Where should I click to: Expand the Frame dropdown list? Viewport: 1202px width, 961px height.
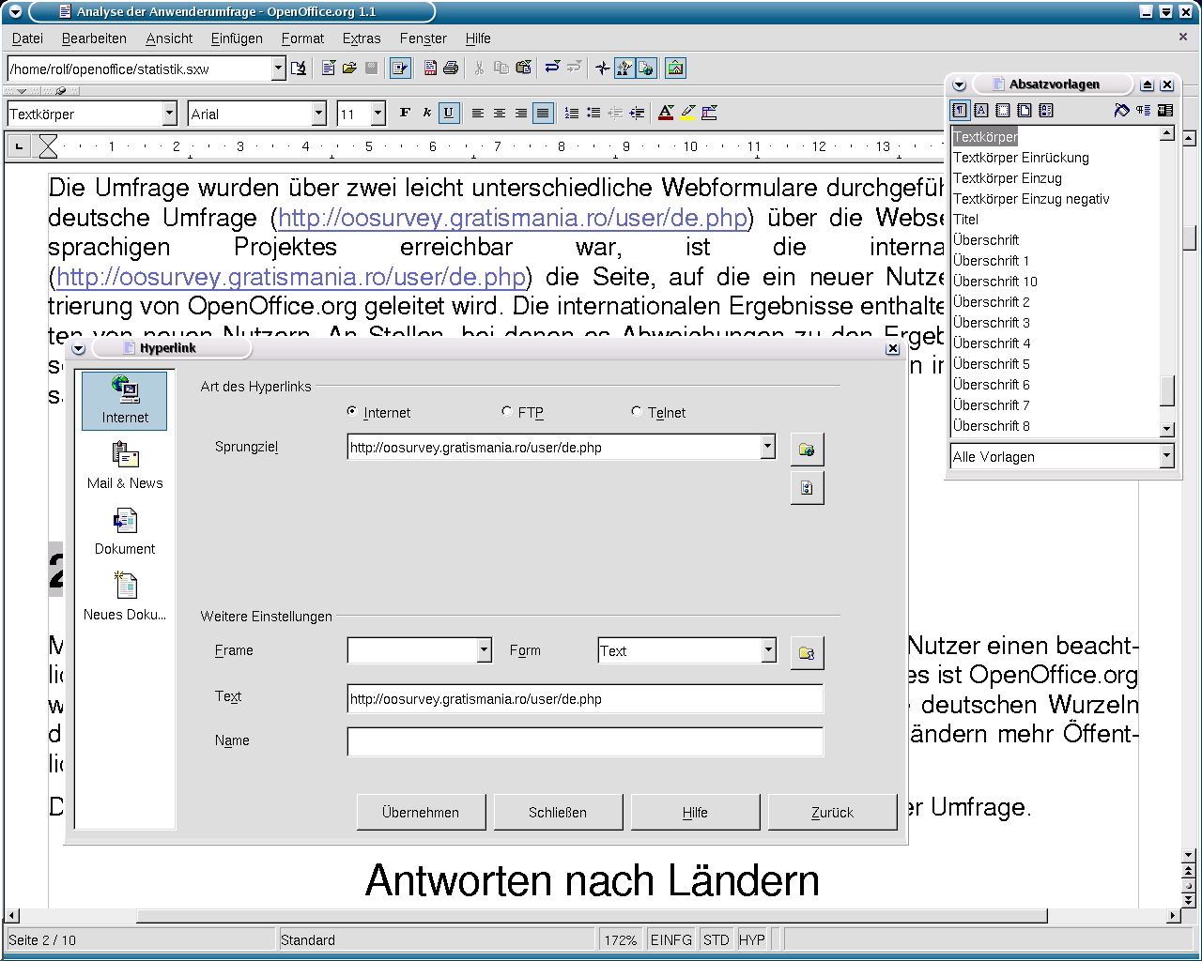(484, 650)
